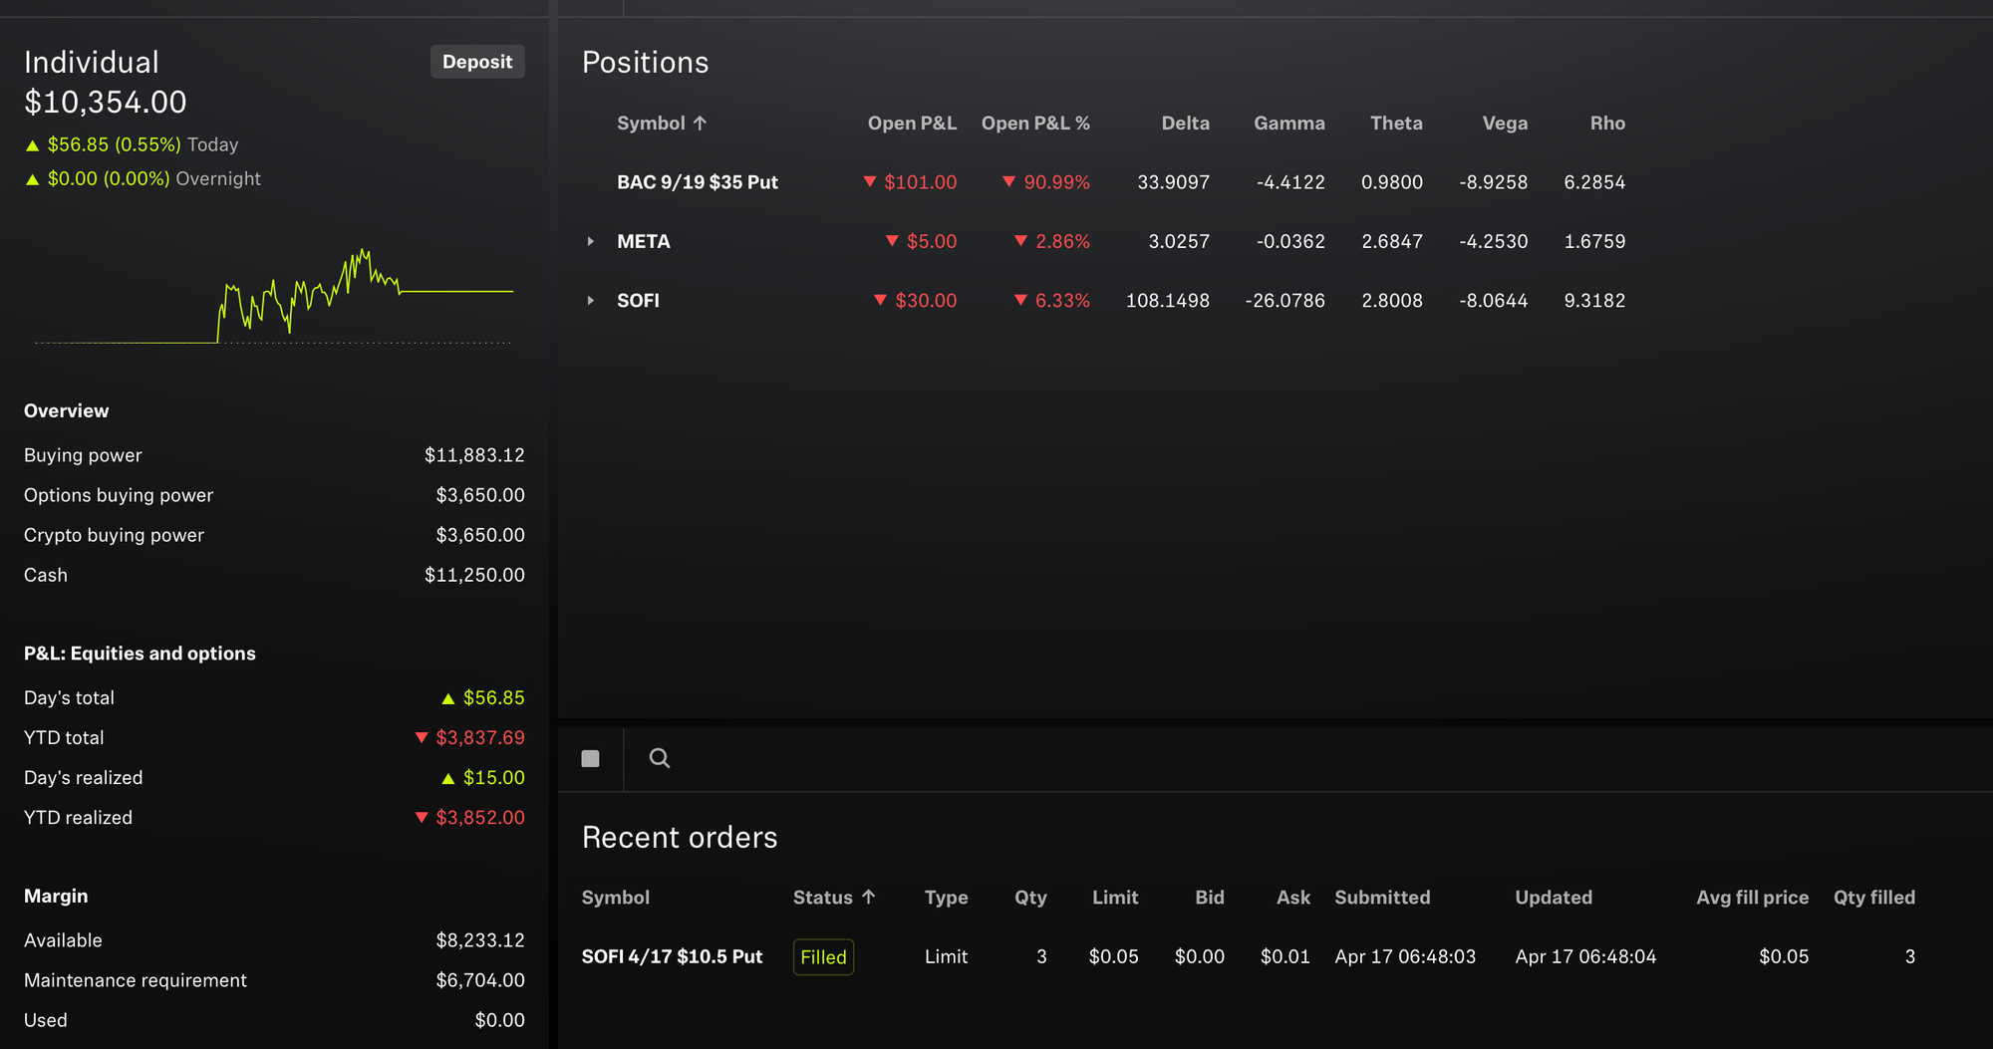Click the square widget icon beside search
Screen dimensions: 1993x1049
click(x=591, y=758)
